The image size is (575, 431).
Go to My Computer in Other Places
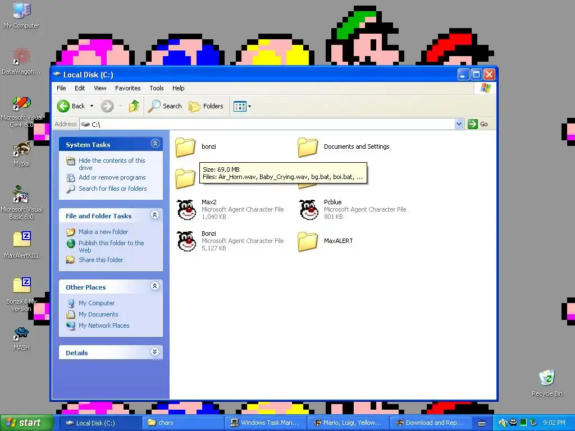(96, 303)
